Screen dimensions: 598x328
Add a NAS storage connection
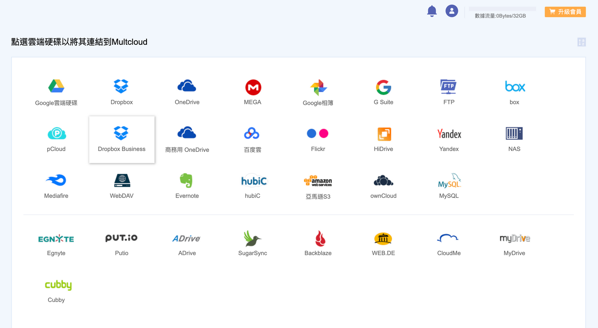coord(514,134)
